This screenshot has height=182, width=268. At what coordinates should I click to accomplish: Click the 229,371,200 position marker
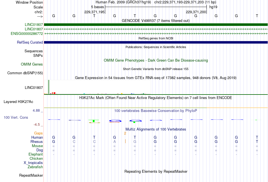click(x=196, y=12)
